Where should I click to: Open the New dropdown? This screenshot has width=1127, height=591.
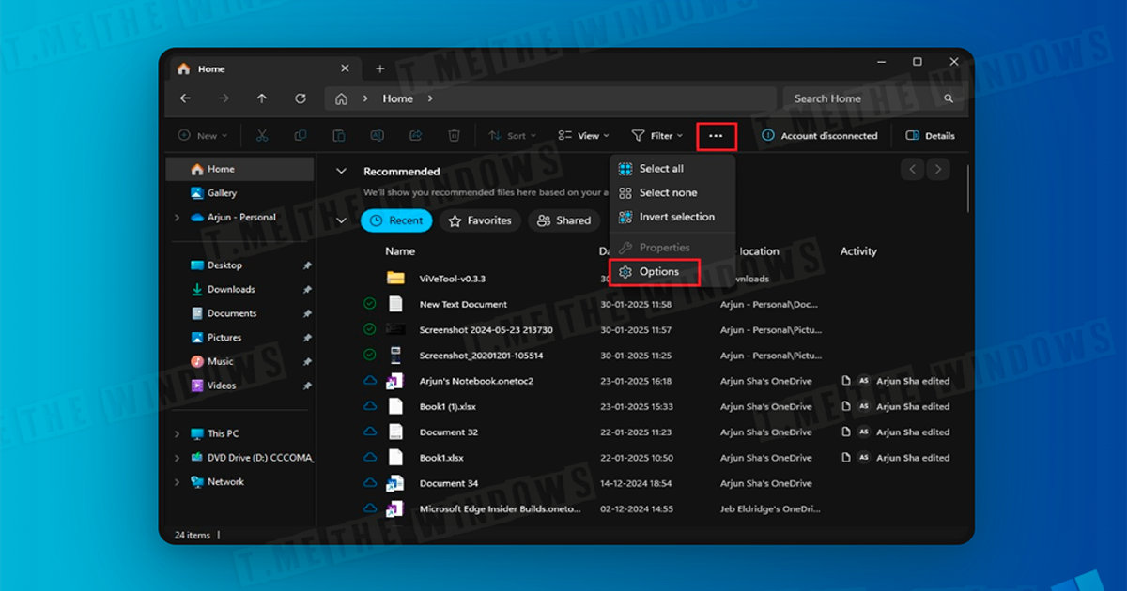202,136
